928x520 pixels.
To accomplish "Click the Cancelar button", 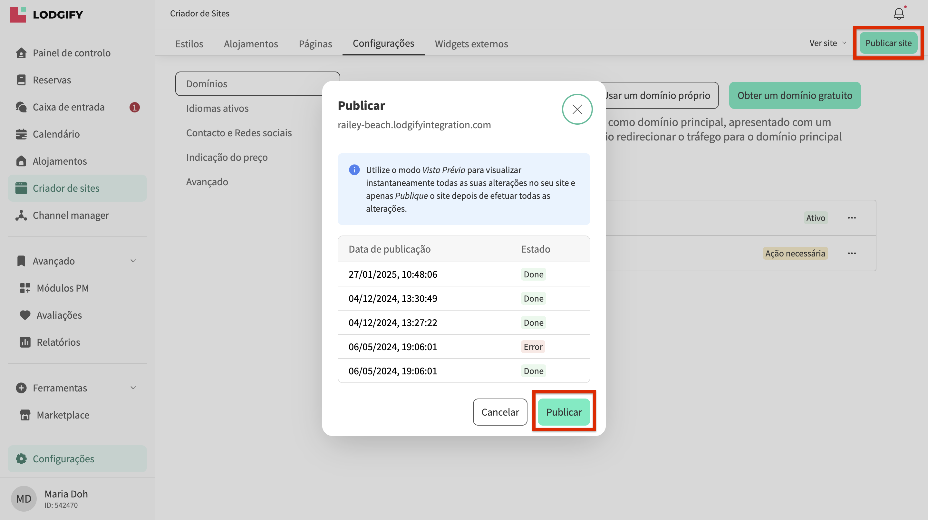I will point(500,412).
